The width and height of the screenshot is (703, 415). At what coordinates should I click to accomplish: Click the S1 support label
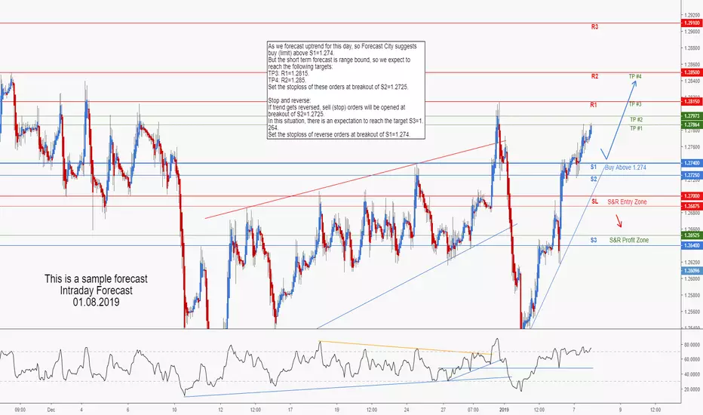594,167
